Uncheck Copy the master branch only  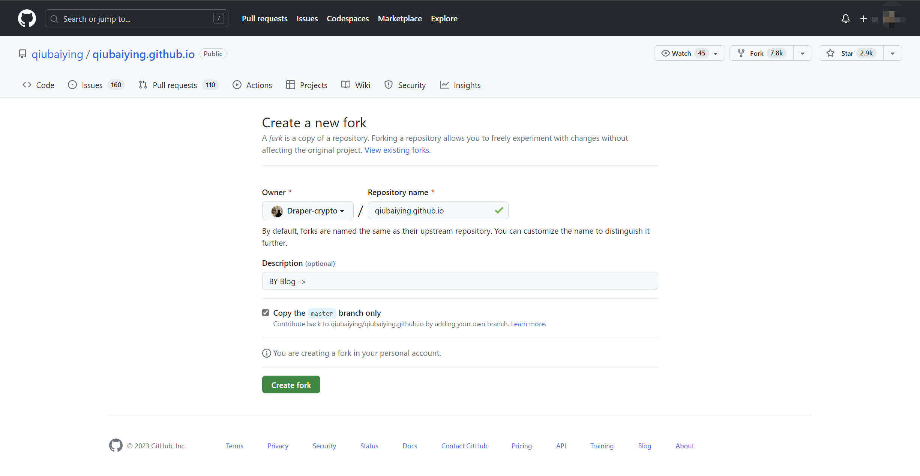[x=266, y=312]
